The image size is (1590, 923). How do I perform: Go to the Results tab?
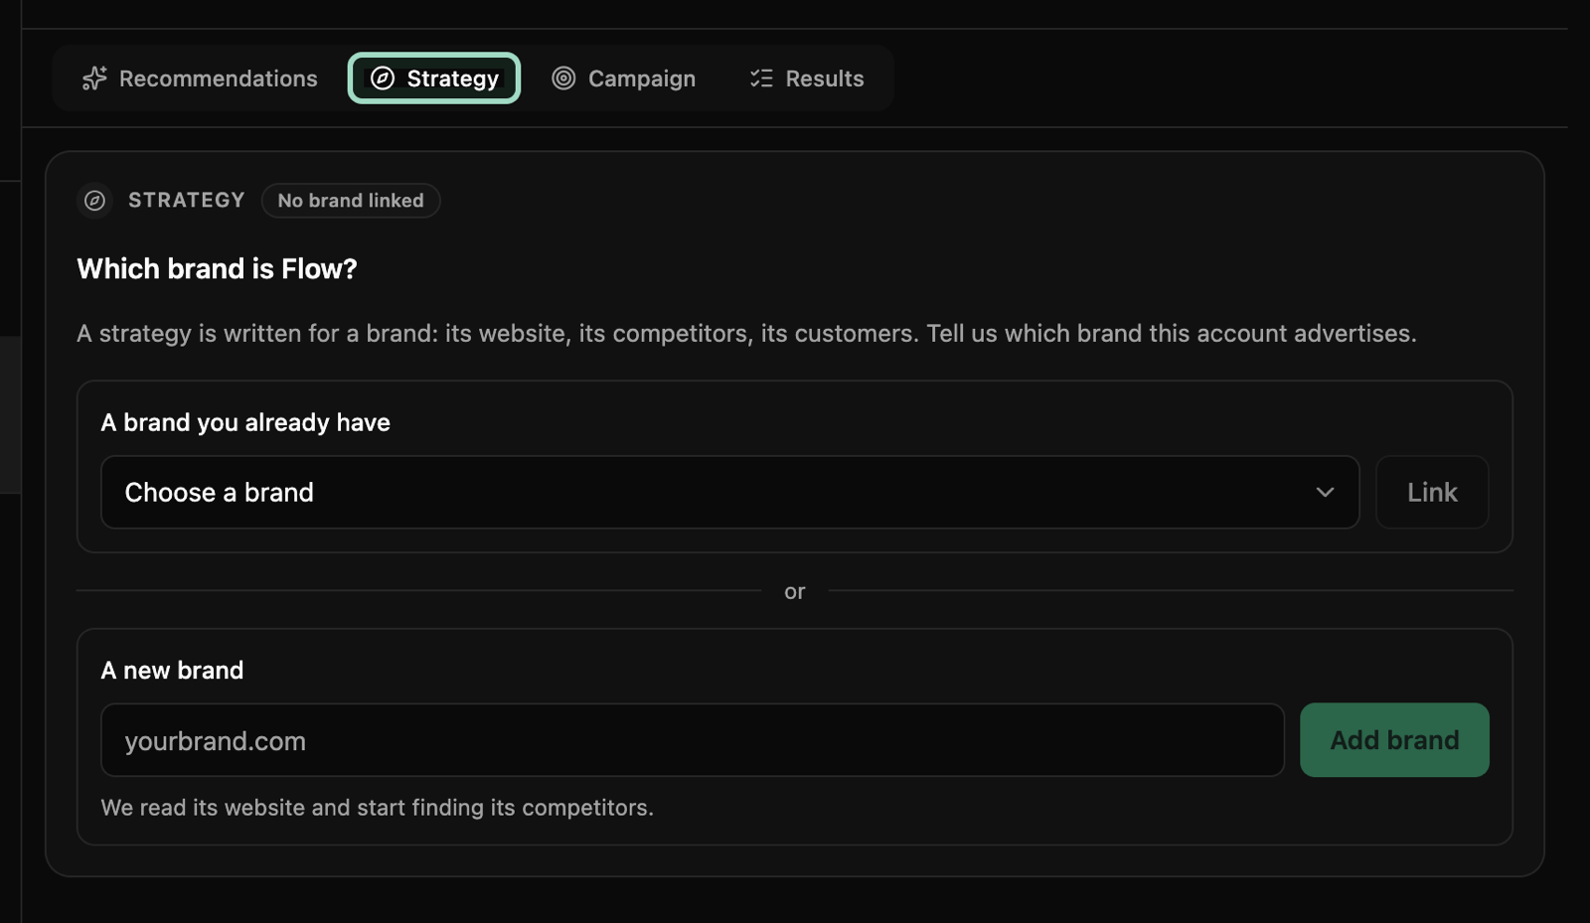point(806,78)
